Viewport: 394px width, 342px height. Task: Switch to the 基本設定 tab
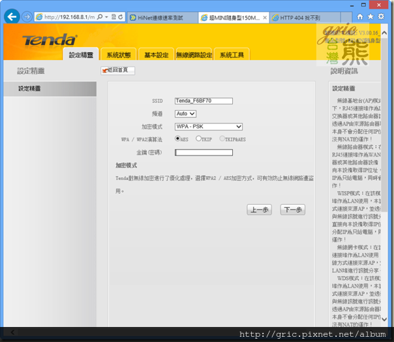(156, 55)
